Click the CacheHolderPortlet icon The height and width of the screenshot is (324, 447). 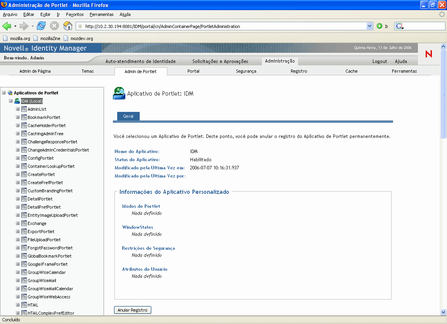tap(24, 125)
